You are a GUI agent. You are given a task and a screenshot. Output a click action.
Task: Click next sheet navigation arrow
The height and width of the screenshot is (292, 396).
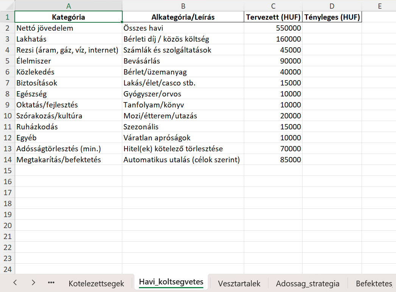[33, 283]
